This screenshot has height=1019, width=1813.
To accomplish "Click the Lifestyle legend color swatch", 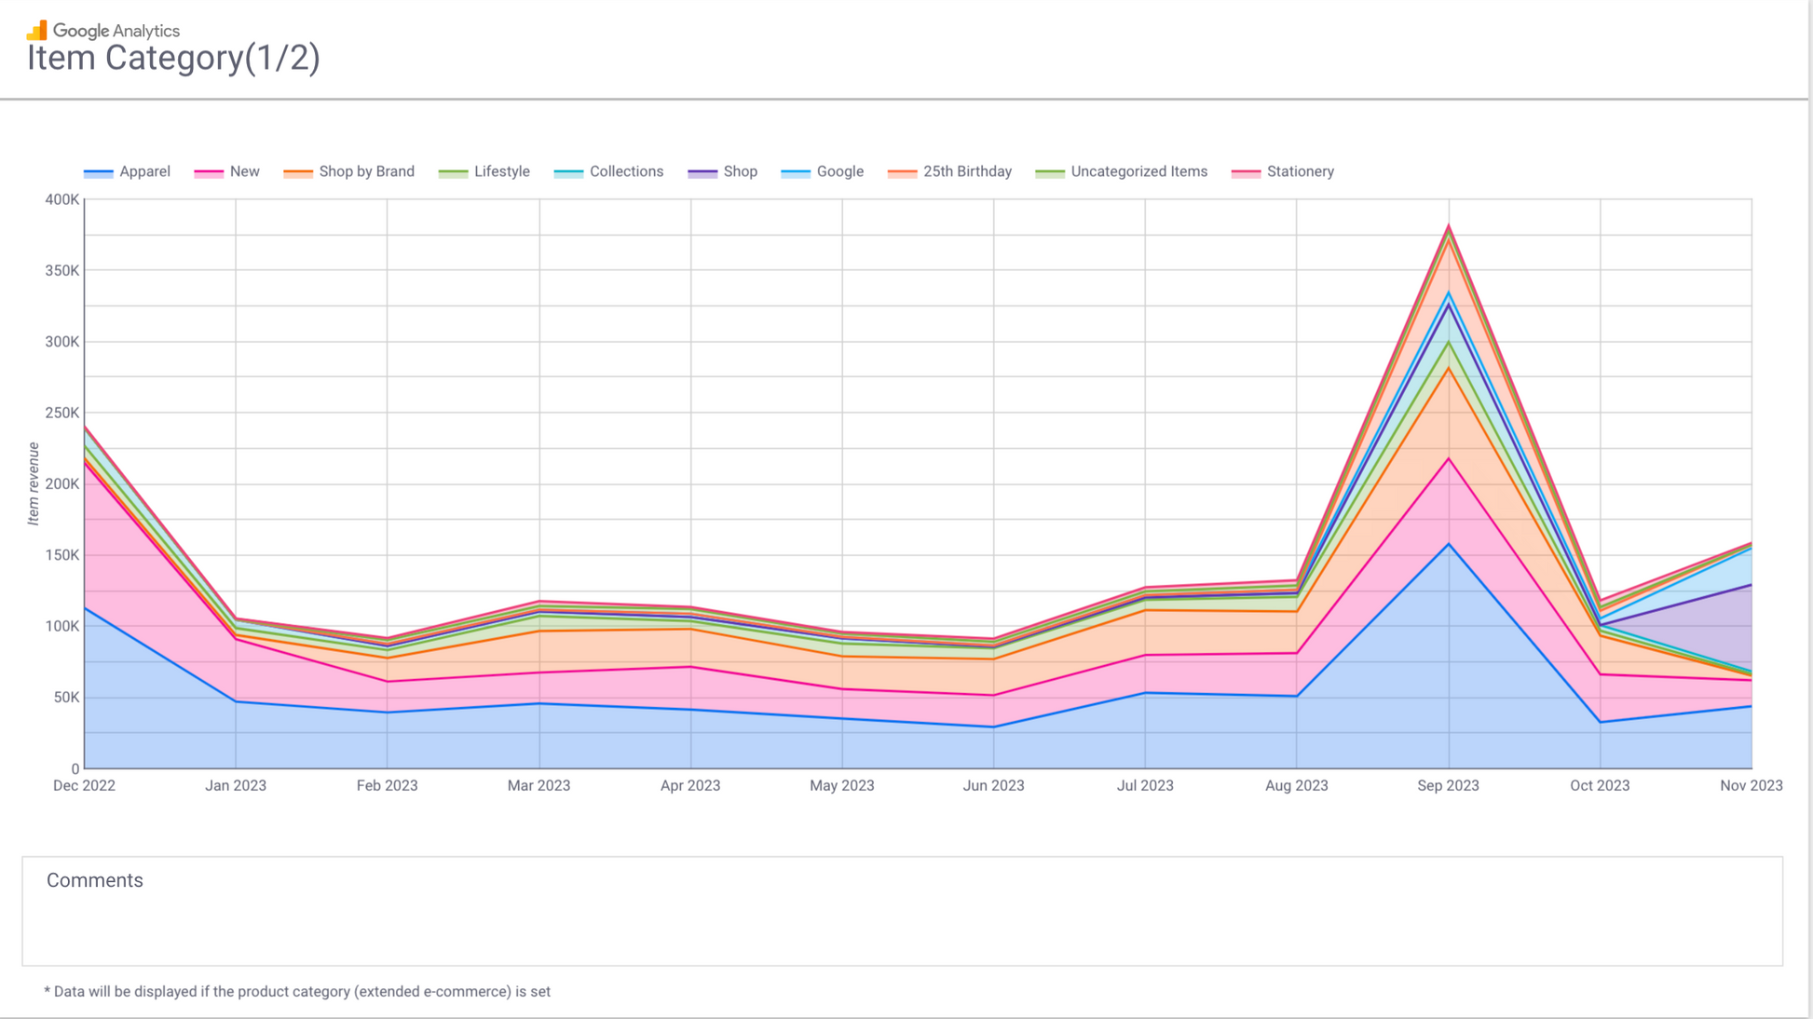I will [453, 172].
